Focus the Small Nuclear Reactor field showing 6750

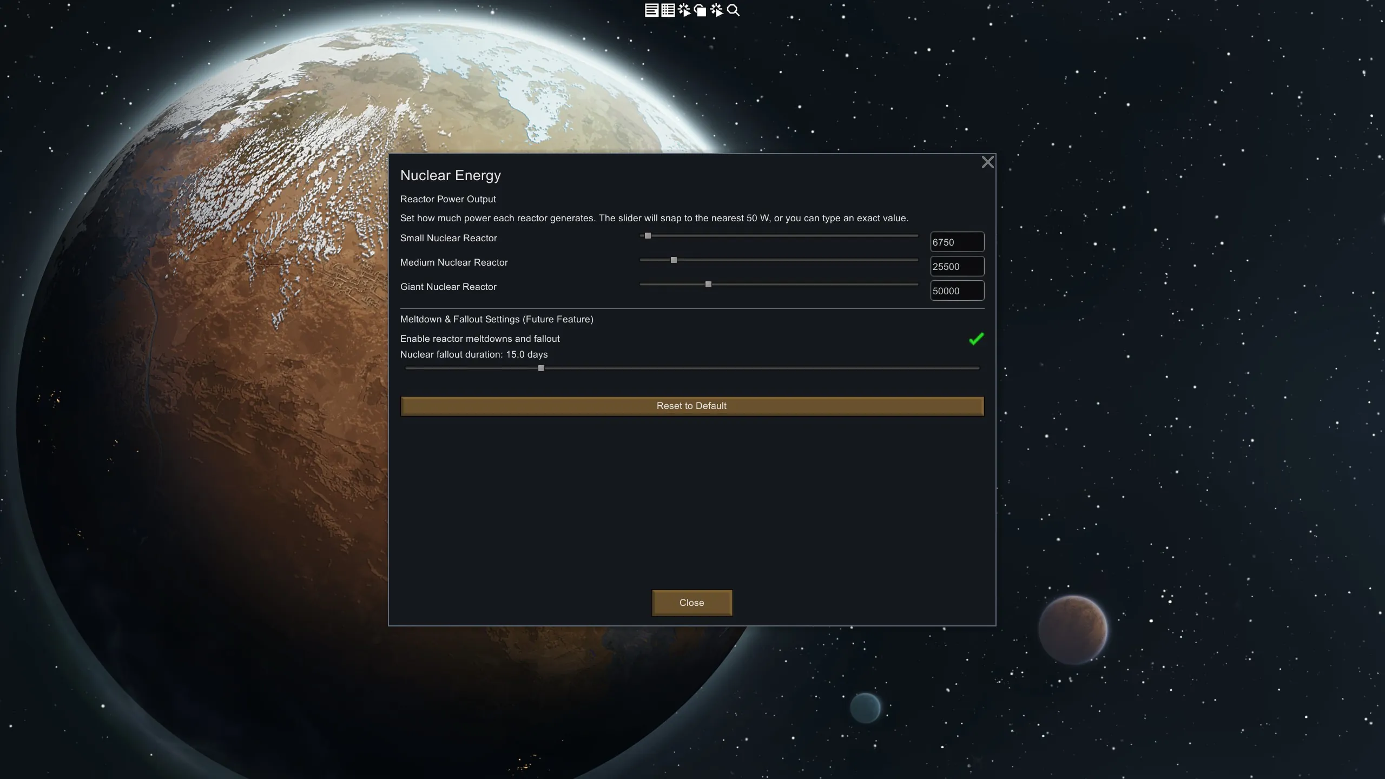click(x=957, y=242)
